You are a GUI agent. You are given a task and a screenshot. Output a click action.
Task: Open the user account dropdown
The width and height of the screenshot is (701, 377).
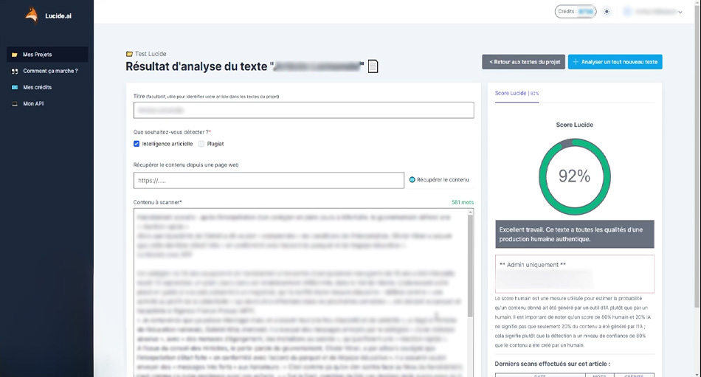tap(653, 12)
